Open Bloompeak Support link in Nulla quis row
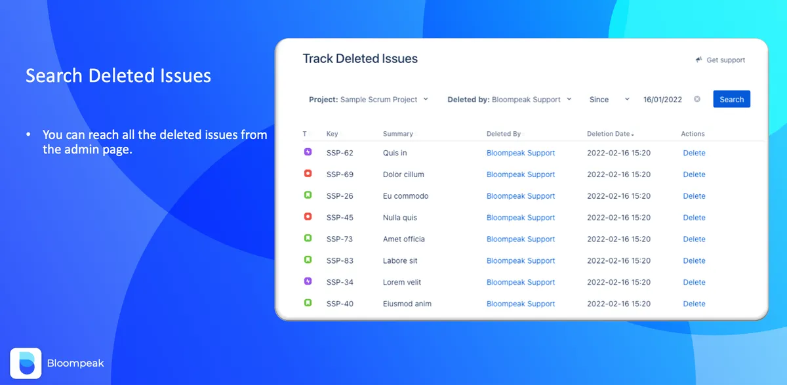The image size is (787, 385). coord(521,218)
